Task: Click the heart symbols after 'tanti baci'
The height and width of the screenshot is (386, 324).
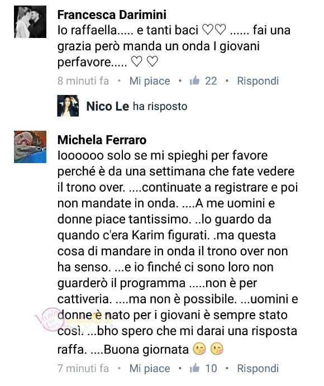Action: 214,30
